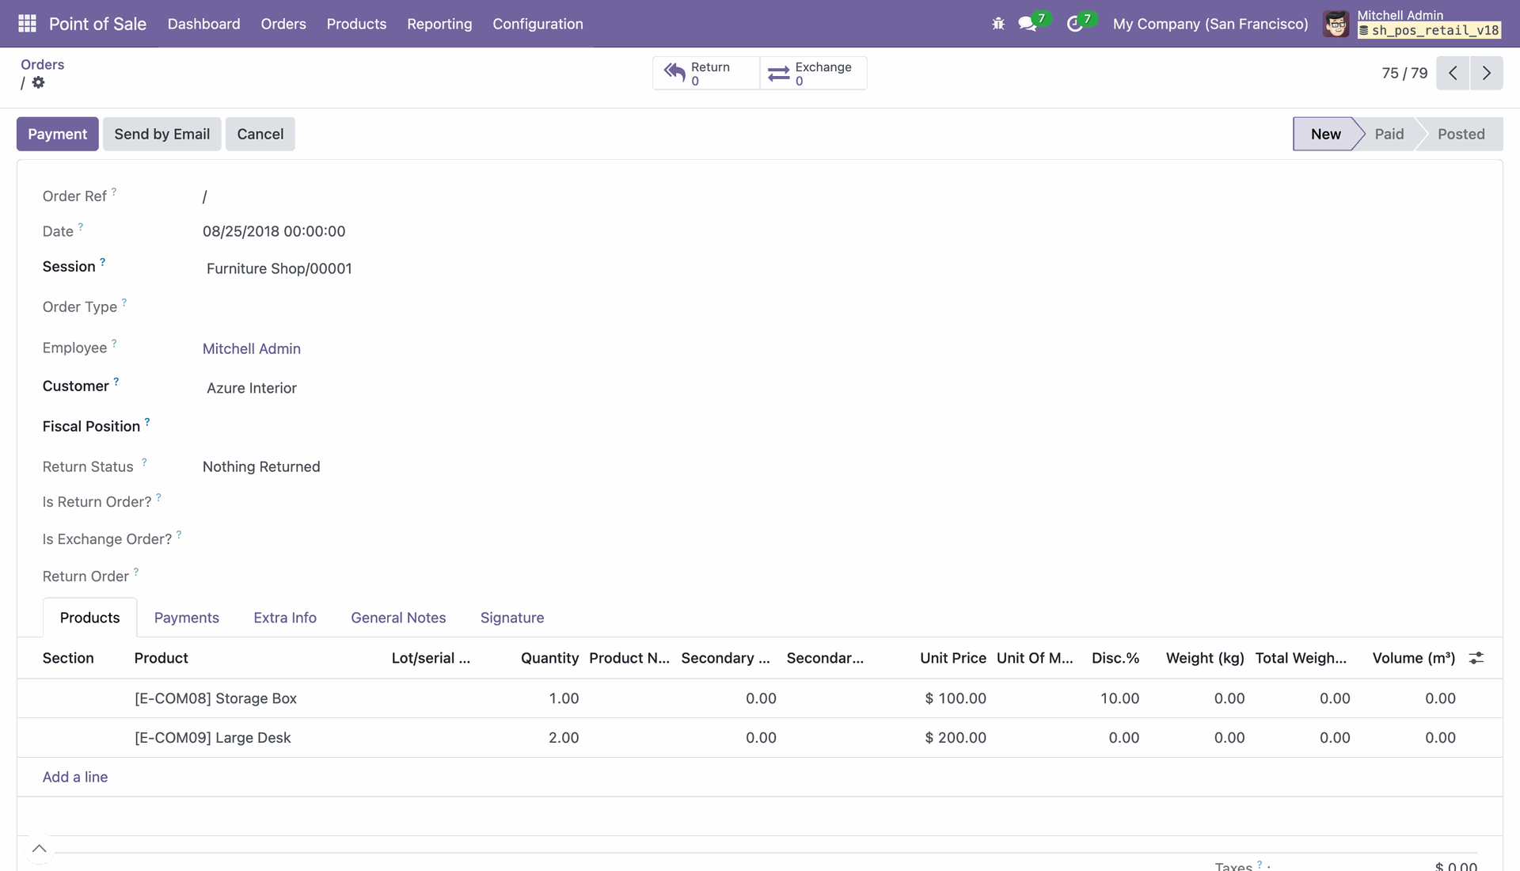1520x871 pixels.
Task: Open the conversations chat icon
Action: (1028, 24)
